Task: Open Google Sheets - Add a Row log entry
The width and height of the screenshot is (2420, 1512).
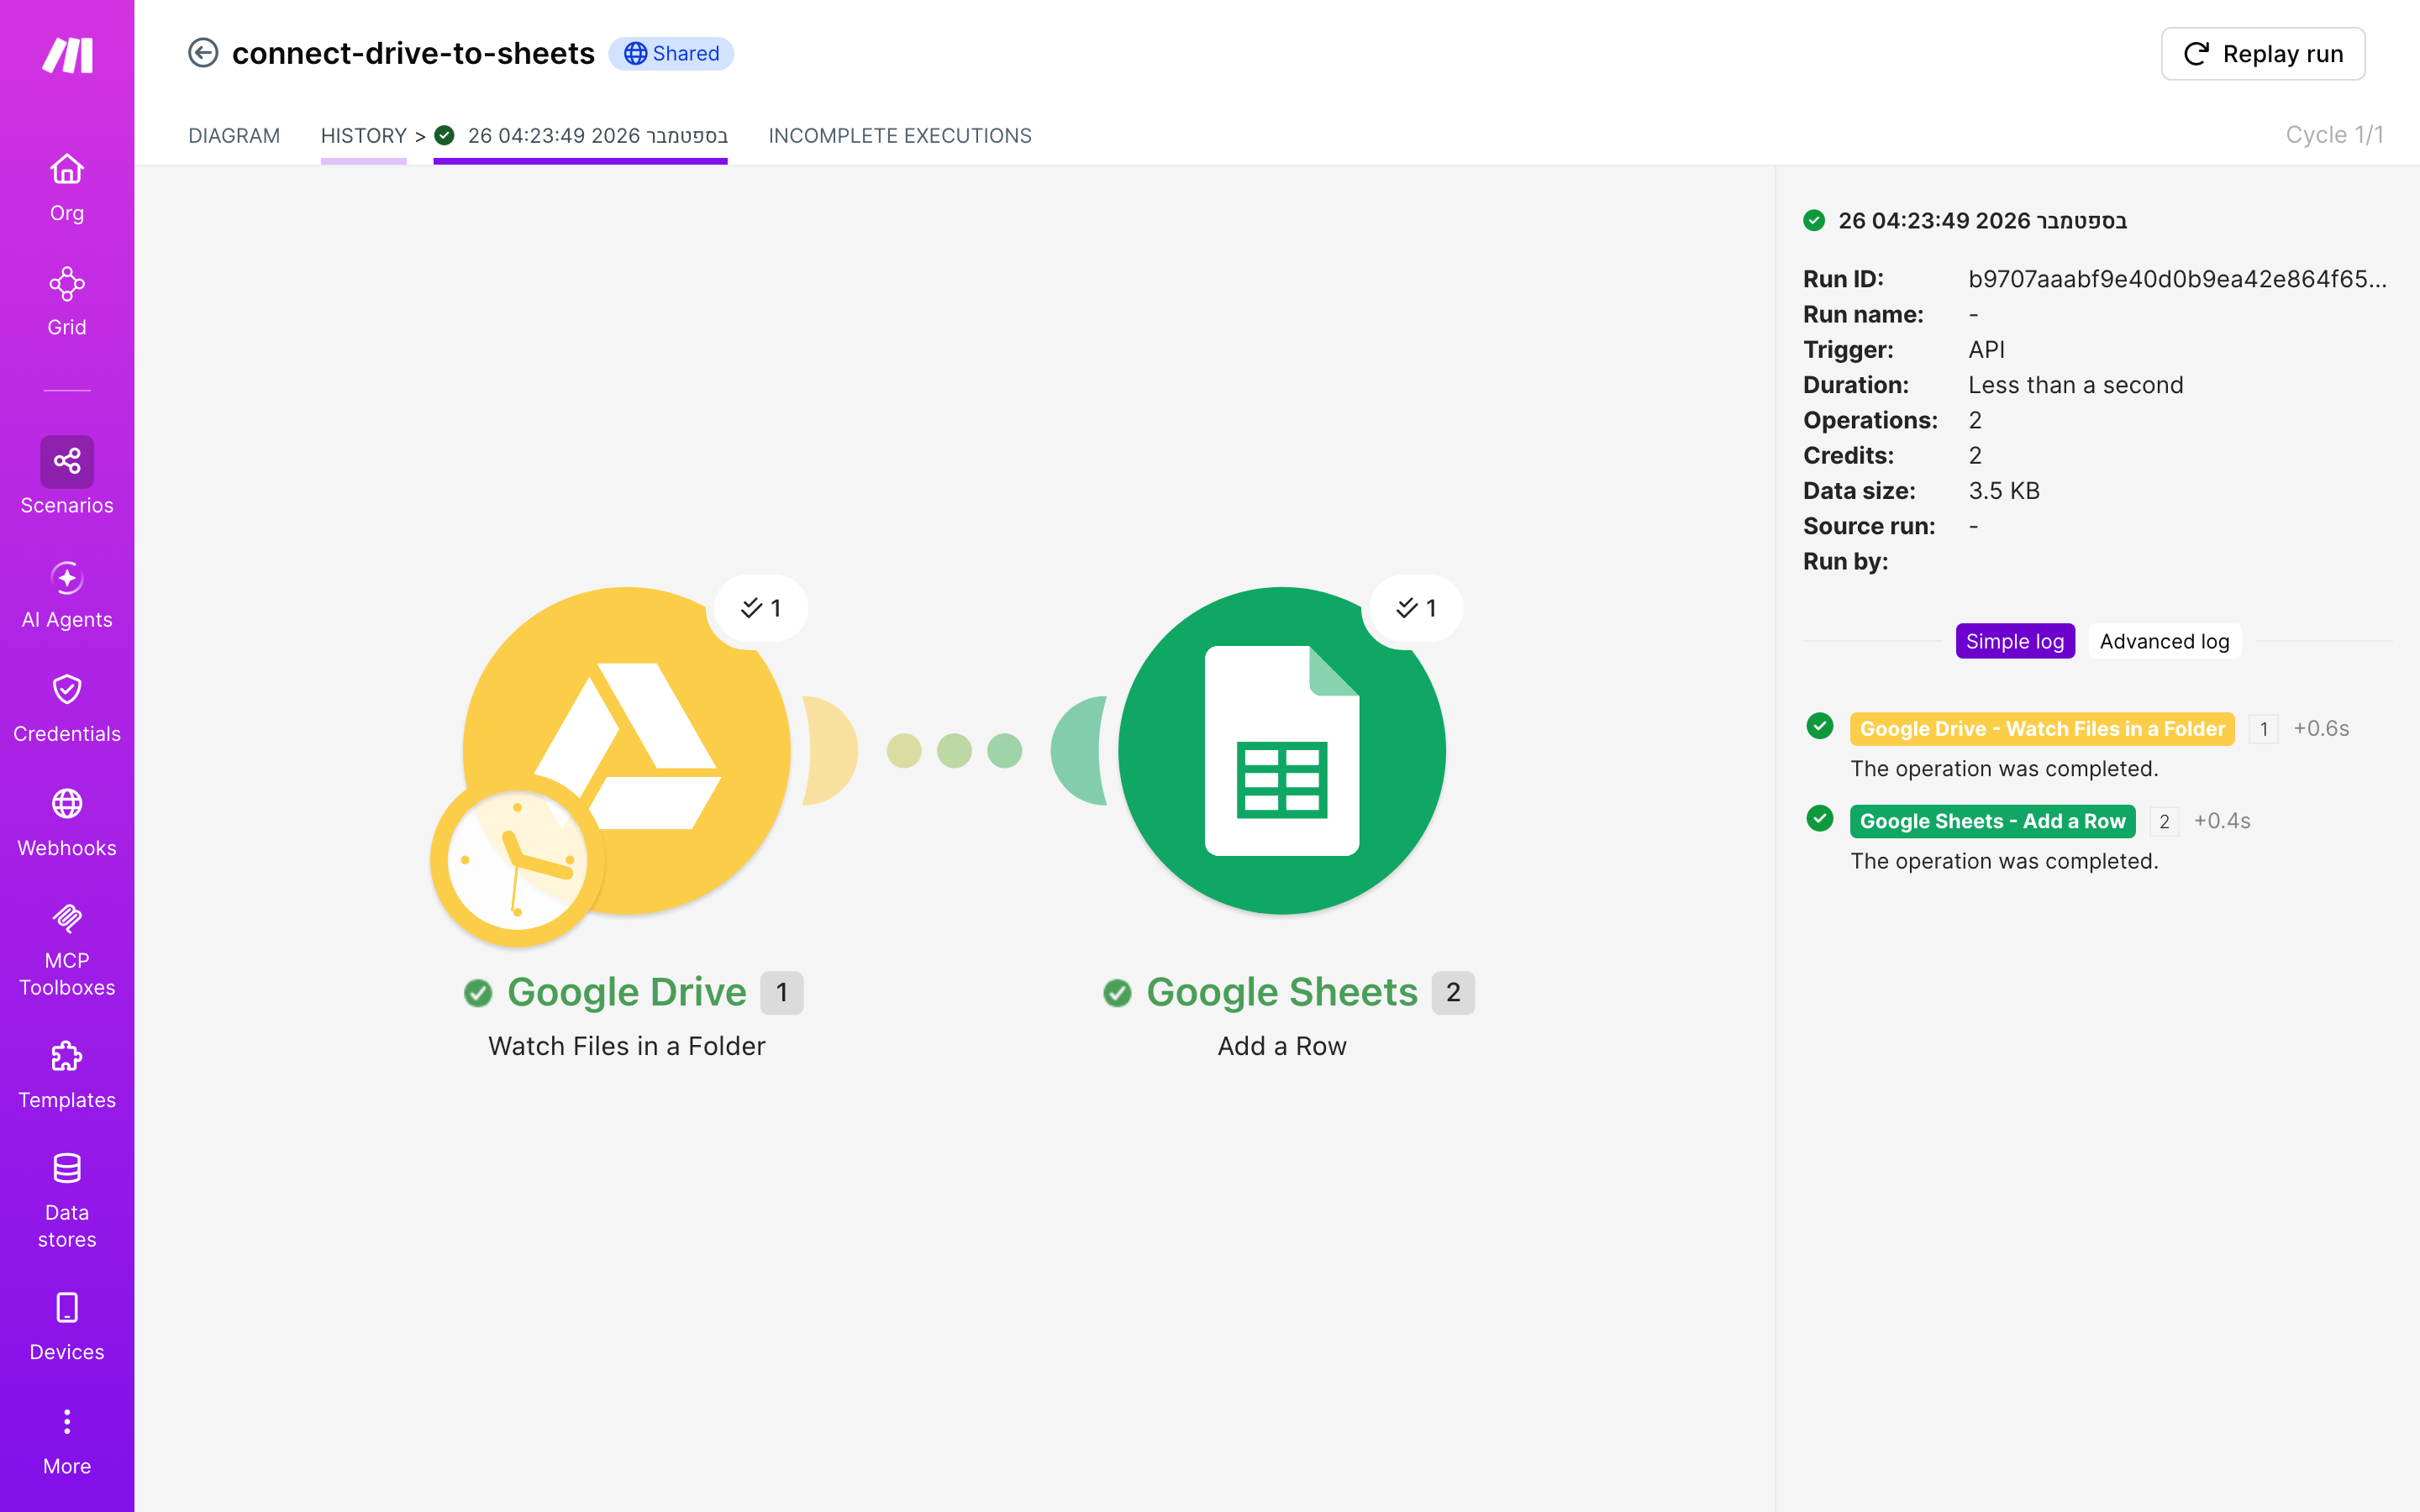Action: pos(1992,821)
